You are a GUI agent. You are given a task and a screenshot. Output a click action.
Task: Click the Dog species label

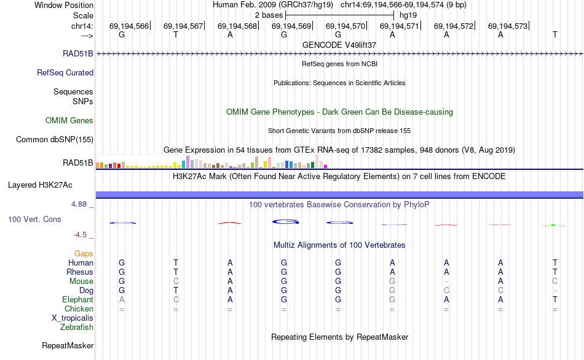pos(87,291)
